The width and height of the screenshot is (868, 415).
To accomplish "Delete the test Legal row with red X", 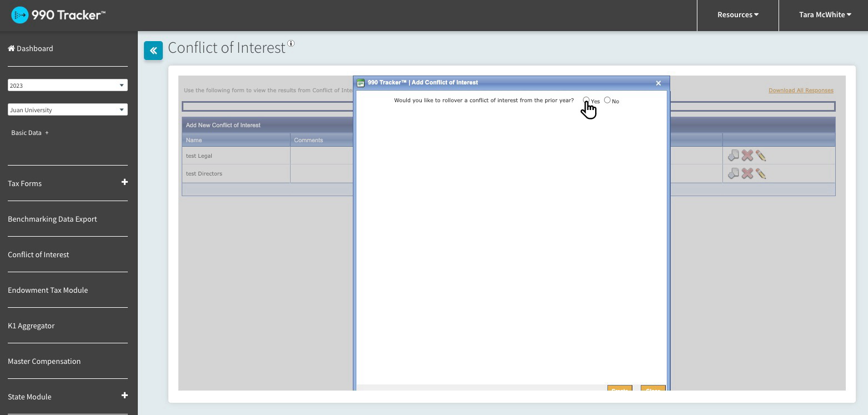I will (x=747, y=156).
